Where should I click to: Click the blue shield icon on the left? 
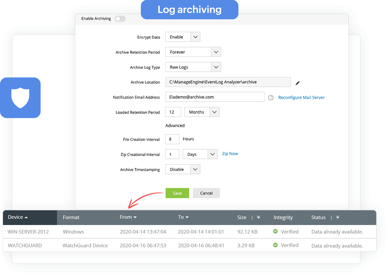pyautogui.click(x=20, y=98)
